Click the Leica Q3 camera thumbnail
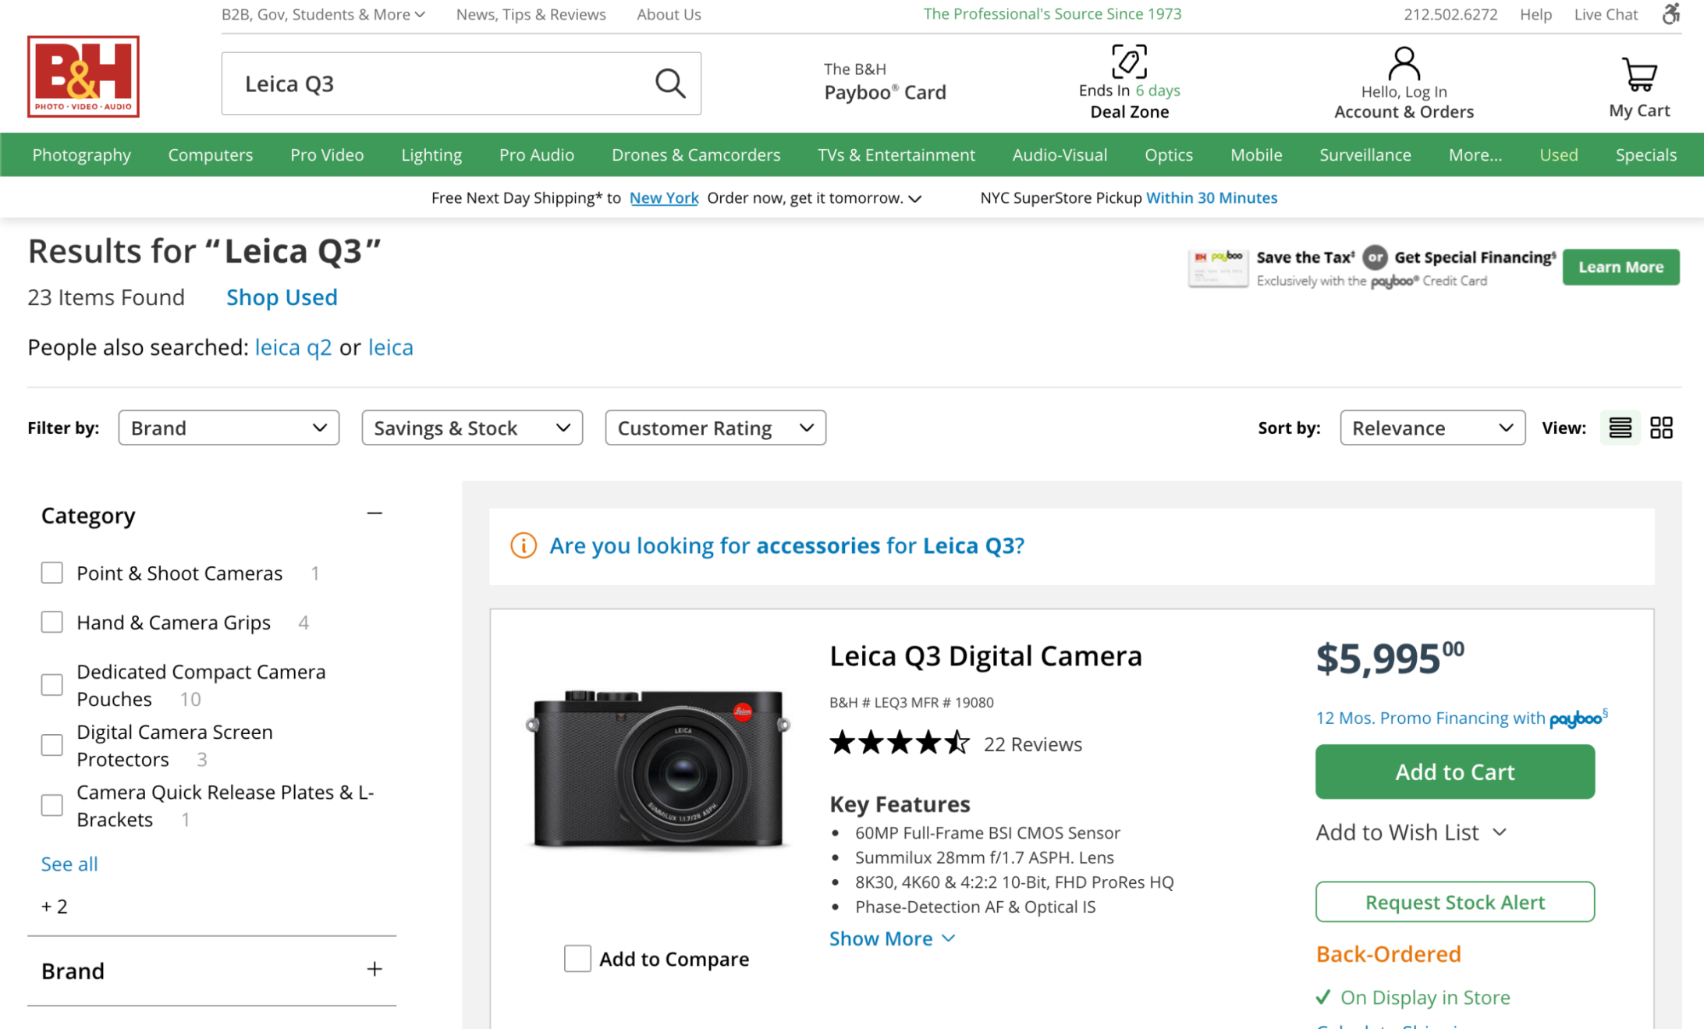The image size is (1704, 1029). pos(658,768)
